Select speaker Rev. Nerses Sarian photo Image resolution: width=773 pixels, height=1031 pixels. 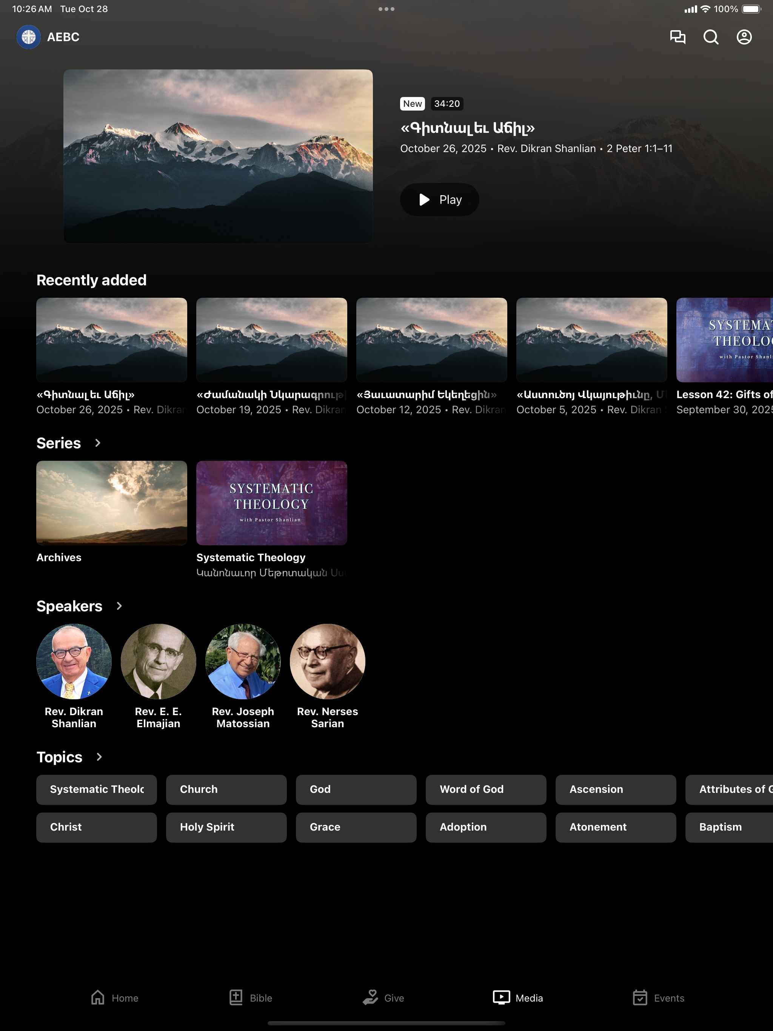click(327, 662)
